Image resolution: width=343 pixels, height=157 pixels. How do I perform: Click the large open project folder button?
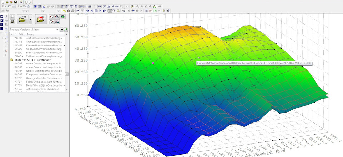[x=22, y=19]
